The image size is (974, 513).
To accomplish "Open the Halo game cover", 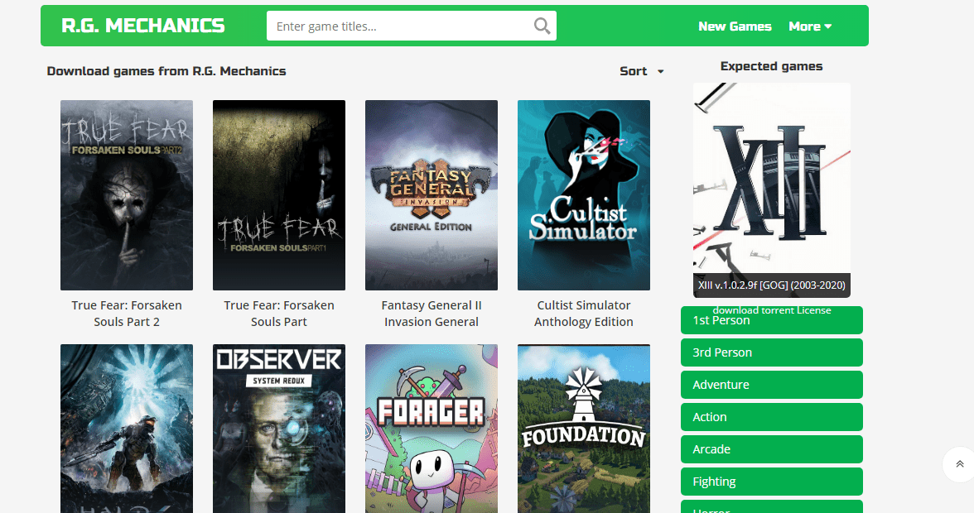I will pyautogui.click(x=127, y=429).
